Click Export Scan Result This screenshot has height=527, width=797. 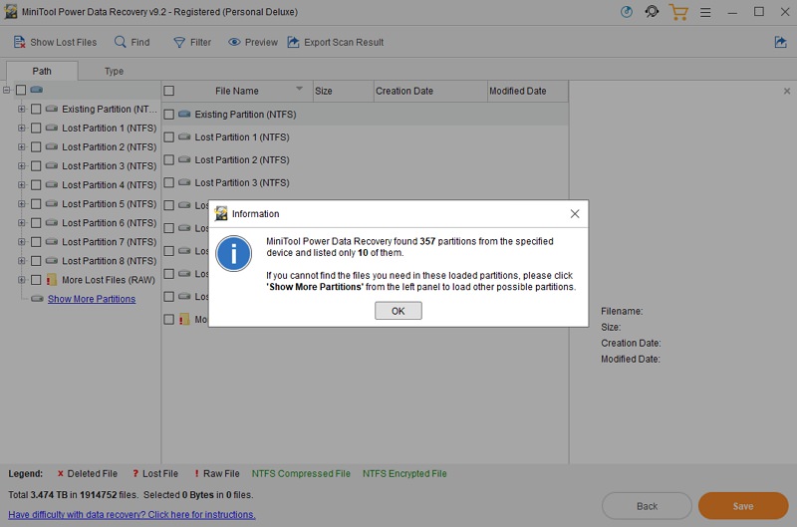click(336, 42)
